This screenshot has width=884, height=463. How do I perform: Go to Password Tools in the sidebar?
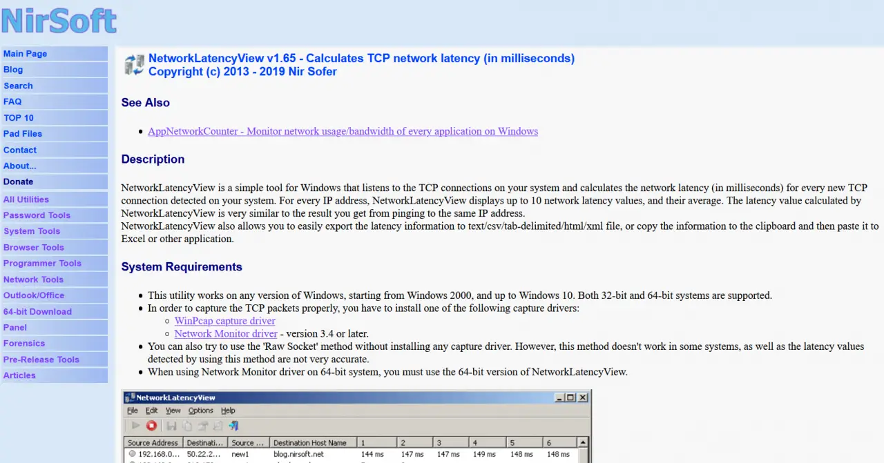37,215
